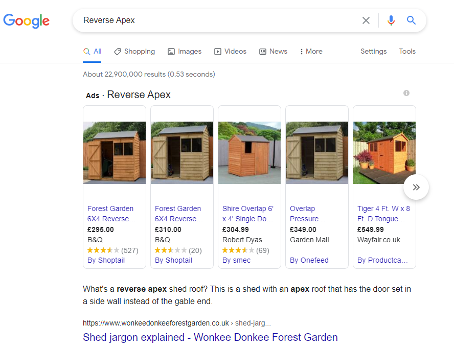The width and height of the screenshot is (454, 348).
Task: Open the More options menu
Action: 311,51
